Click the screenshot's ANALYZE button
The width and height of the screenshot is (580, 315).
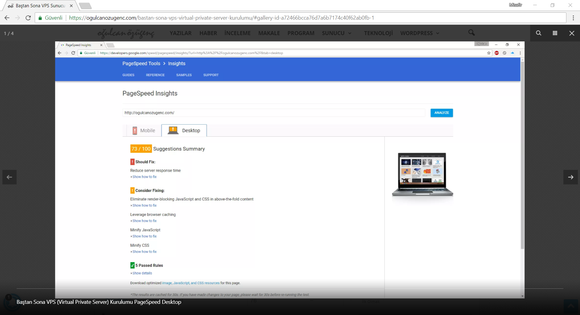pos(442,113)
